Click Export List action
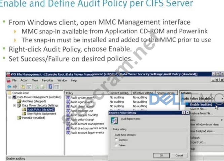 (198, 142)
